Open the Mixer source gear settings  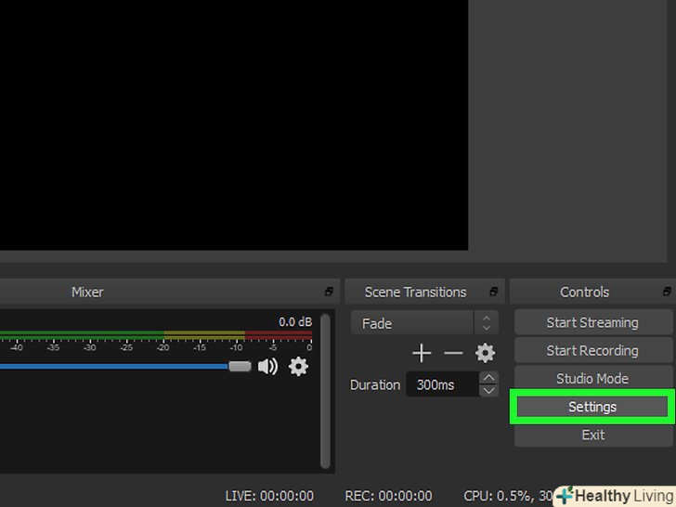[x=298, y=367]
